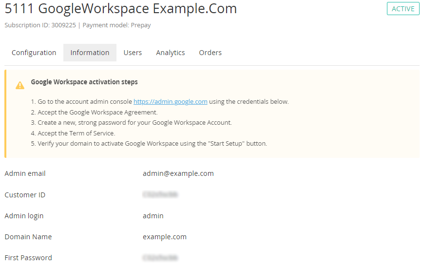Screen dimensions: 422x267
Task: Open the admin.google.com link
Action: 171,102
